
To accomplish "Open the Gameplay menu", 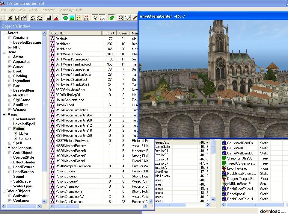I will [65, 10].
